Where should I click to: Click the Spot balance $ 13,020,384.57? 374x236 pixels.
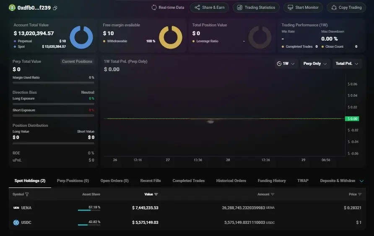(x=54, y=46)
